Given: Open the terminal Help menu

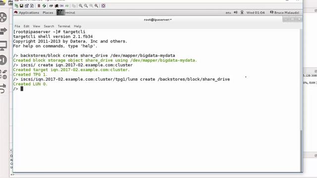Looking at the screenshot, I should pyautogui.click(x=77, y=26).
